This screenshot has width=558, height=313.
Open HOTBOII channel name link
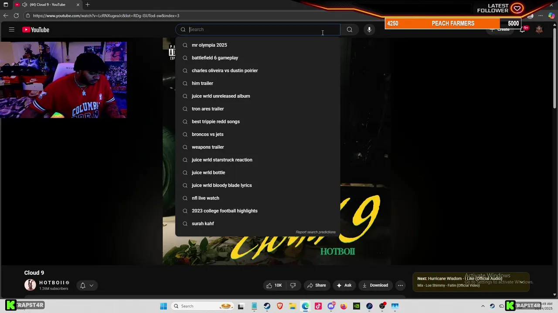(52, 283)
